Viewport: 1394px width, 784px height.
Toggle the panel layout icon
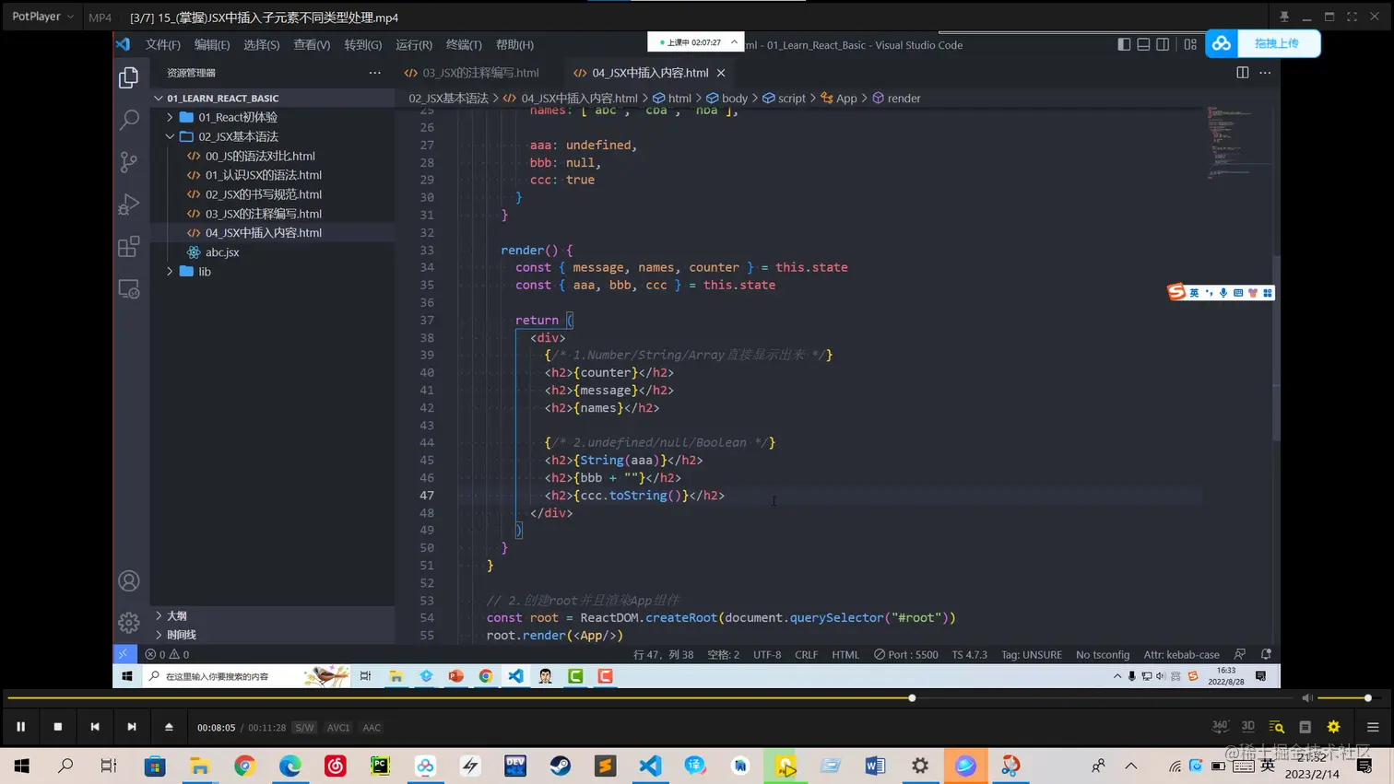1143,44
